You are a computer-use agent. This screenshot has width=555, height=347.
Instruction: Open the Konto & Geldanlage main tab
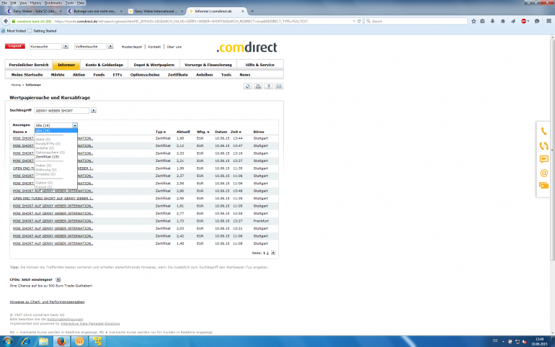[x=104, y=65]
